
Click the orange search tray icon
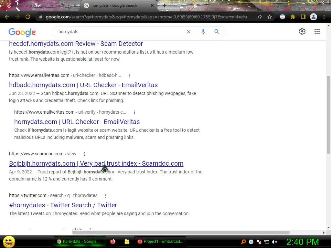pyautogui.click(x=243, y=242)
